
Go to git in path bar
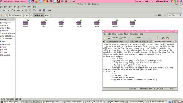31,15
